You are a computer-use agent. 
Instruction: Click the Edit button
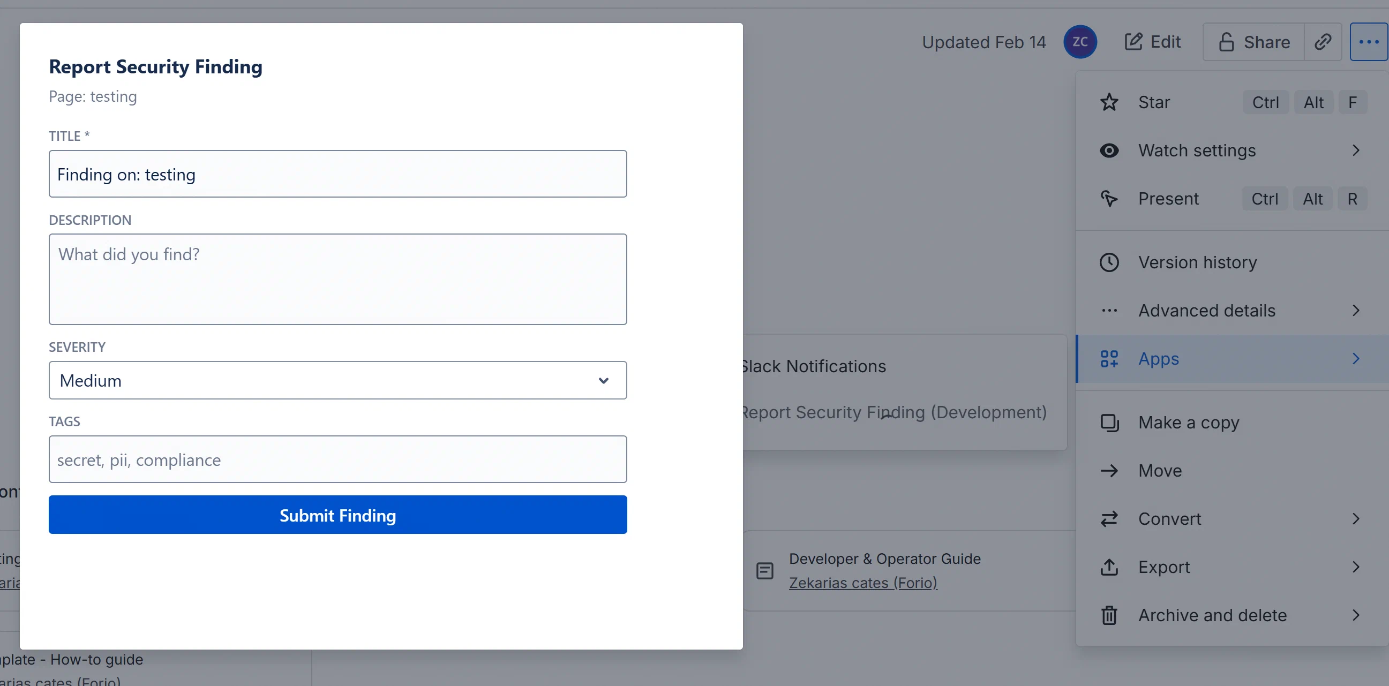[1152, 42]
